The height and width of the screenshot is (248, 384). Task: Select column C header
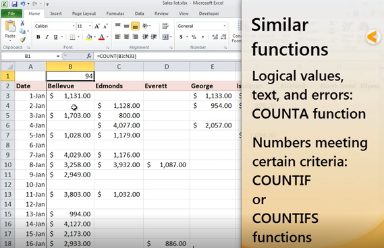(119, 67)
